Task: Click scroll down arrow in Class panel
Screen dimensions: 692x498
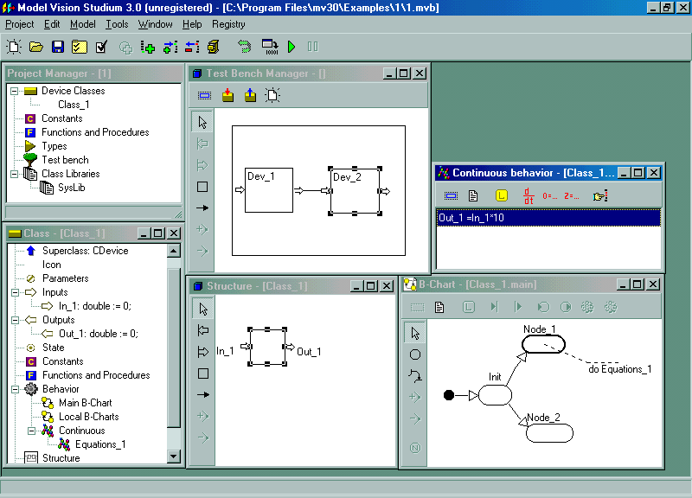Action: [x=174, y=456]
